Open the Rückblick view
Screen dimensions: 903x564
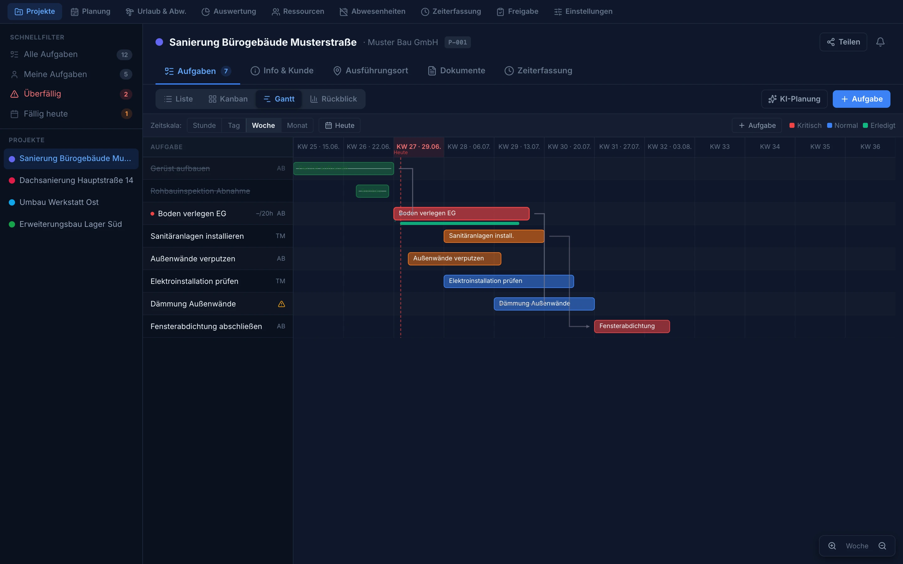(x=333, y=99)
